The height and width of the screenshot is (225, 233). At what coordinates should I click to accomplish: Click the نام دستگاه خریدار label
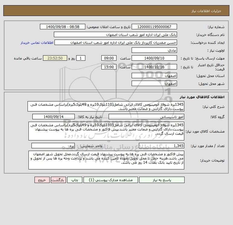pyautogui.click(x=210, y=35)
